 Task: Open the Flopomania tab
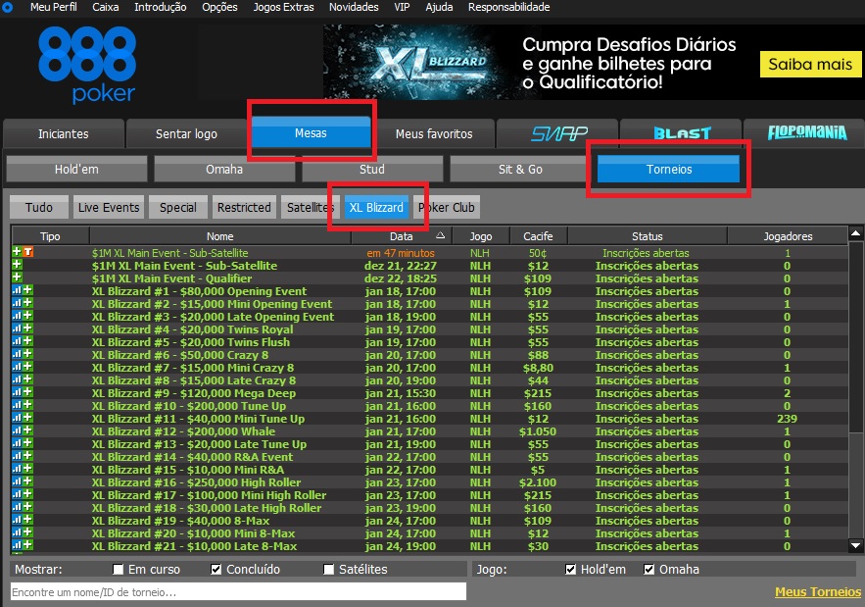(806, 133)
